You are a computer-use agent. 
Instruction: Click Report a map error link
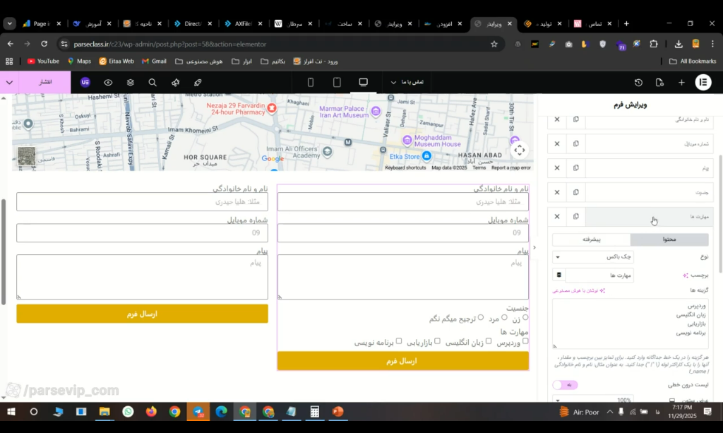click(511, 168)
